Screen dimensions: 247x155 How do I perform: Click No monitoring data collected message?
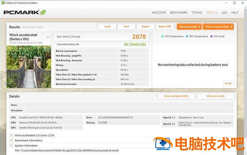193,65
